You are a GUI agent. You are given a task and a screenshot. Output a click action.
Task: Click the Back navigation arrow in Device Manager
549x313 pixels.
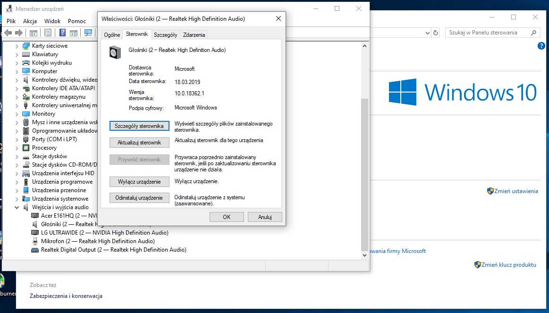click(x=8, y=33)
